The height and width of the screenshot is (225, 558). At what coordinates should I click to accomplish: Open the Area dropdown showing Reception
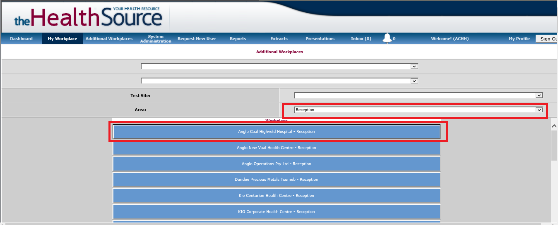418,110
